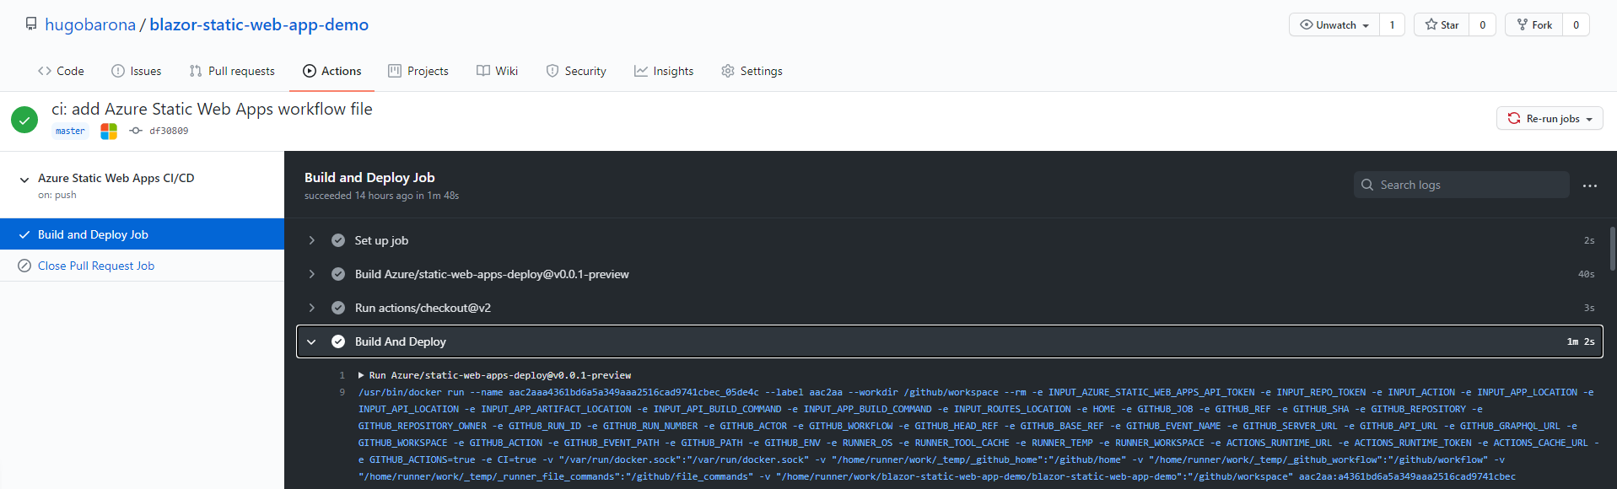This screenshot has width=1617, height=489.
Task: Click the commit icon beside df30809
Action: click(136, 131)
